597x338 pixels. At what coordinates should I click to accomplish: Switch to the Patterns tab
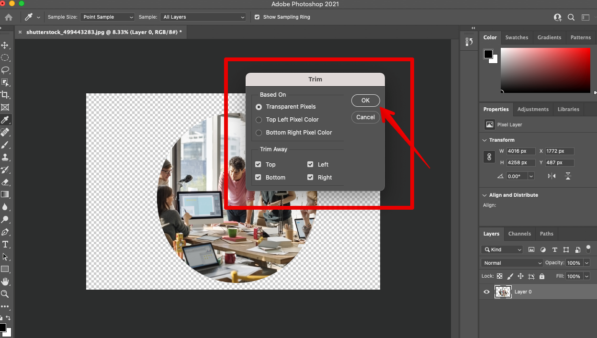point(581,37)
